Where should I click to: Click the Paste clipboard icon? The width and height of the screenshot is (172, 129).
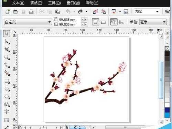pos(57,12)
